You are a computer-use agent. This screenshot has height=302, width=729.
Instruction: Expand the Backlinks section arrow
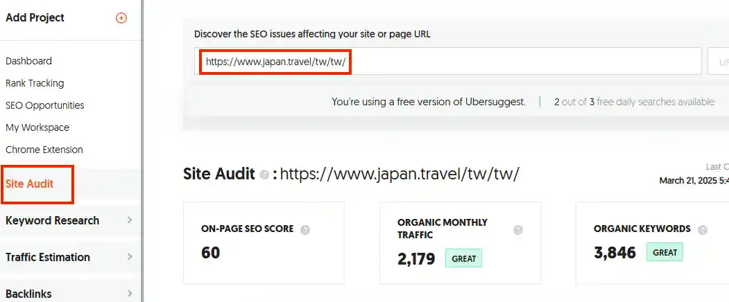tap(130, 294)
